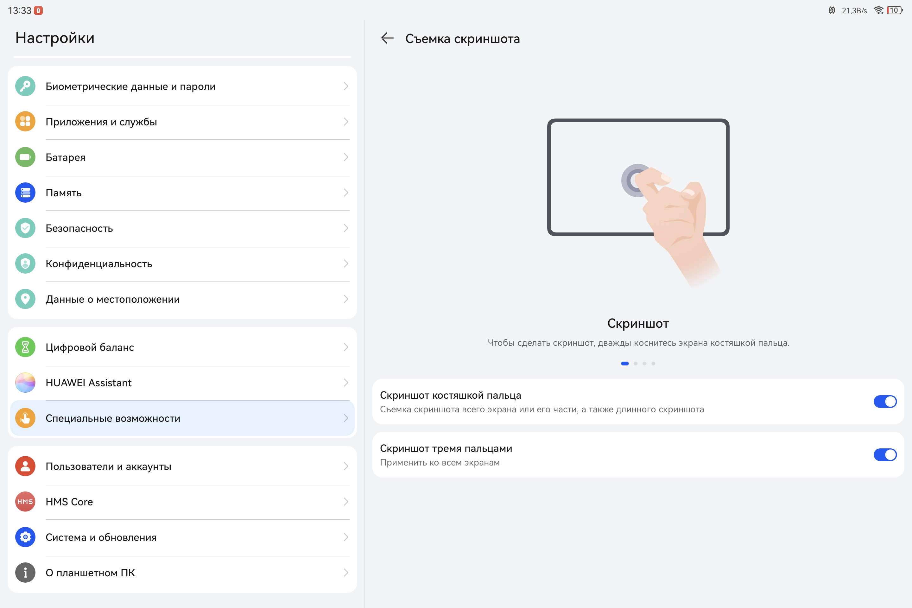Click chevron next to HUAWEI Assistant
Viewport: 912px width, 608px height.
[x=345, y=383]
